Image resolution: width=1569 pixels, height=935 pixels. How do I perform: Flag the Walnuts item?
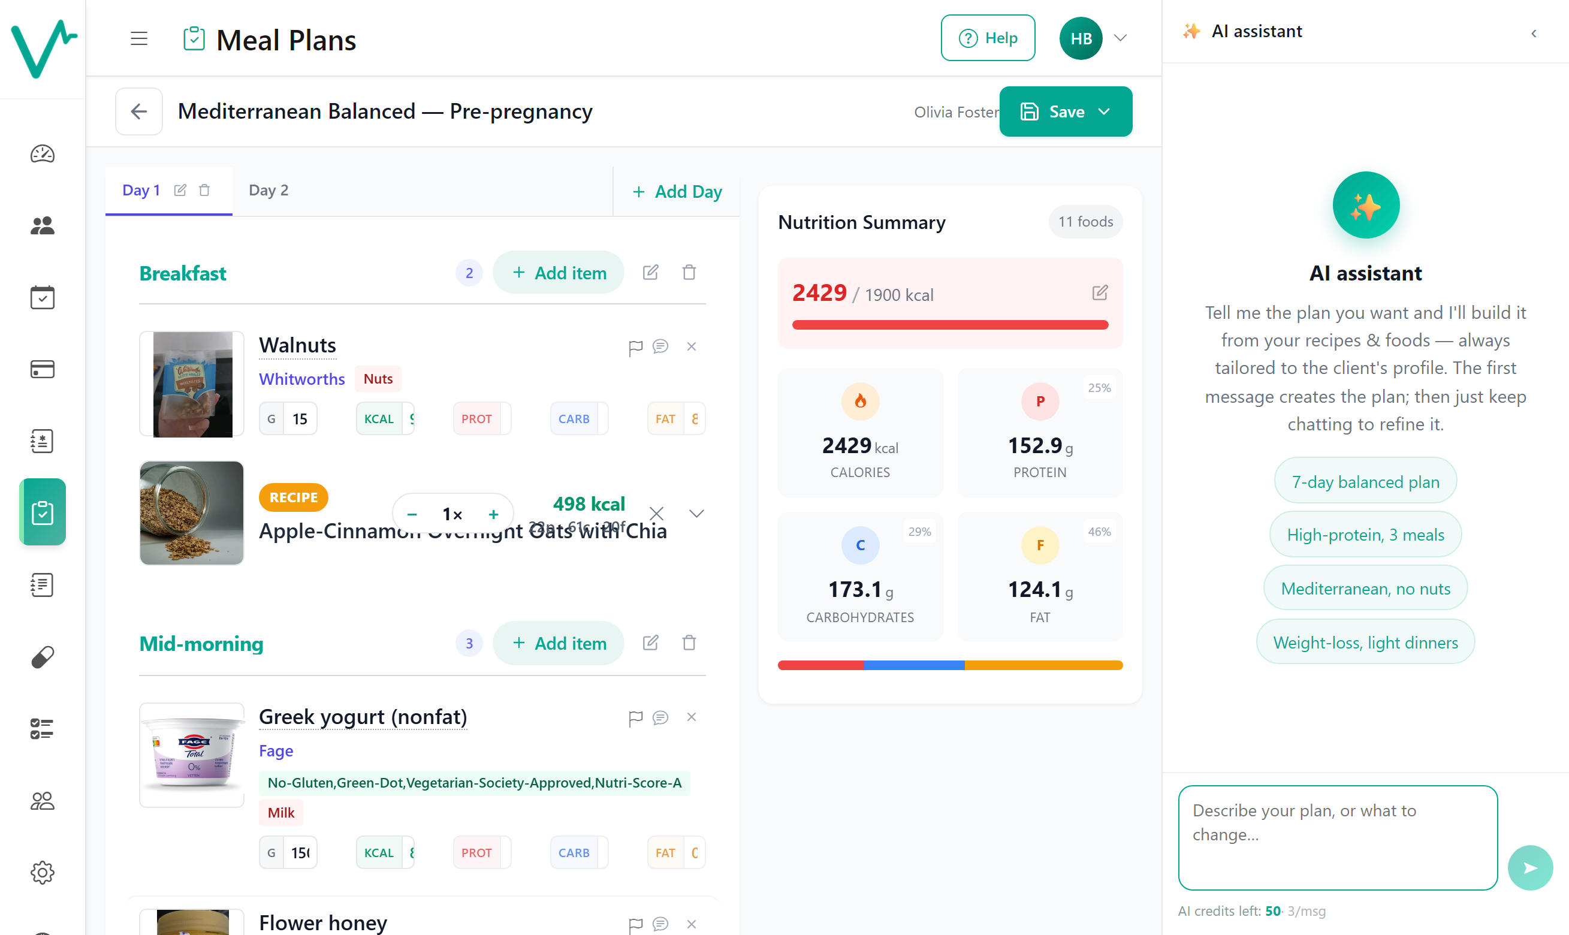[x=635, y=347]
